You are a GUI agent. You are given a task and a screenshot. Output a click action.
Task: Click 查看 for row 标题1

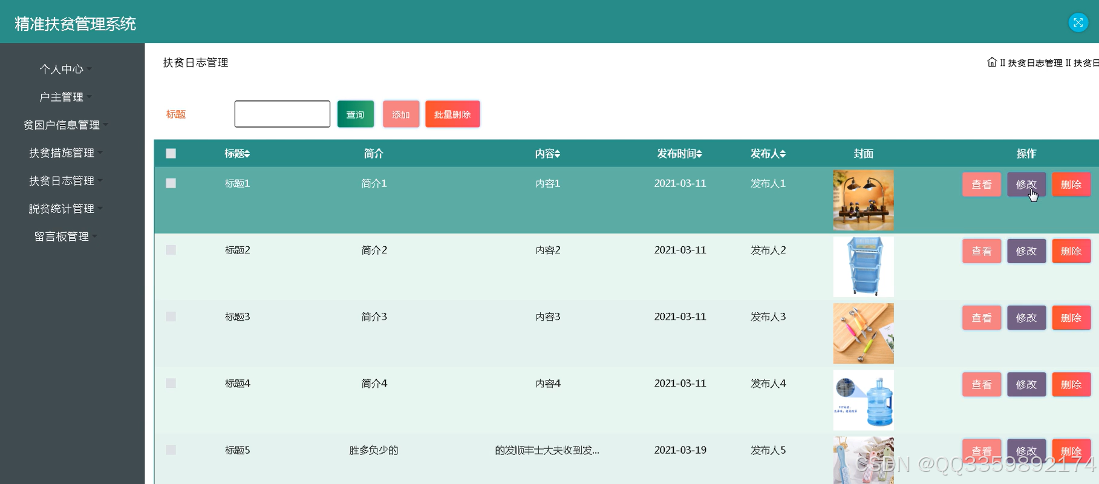click(982, 185)
